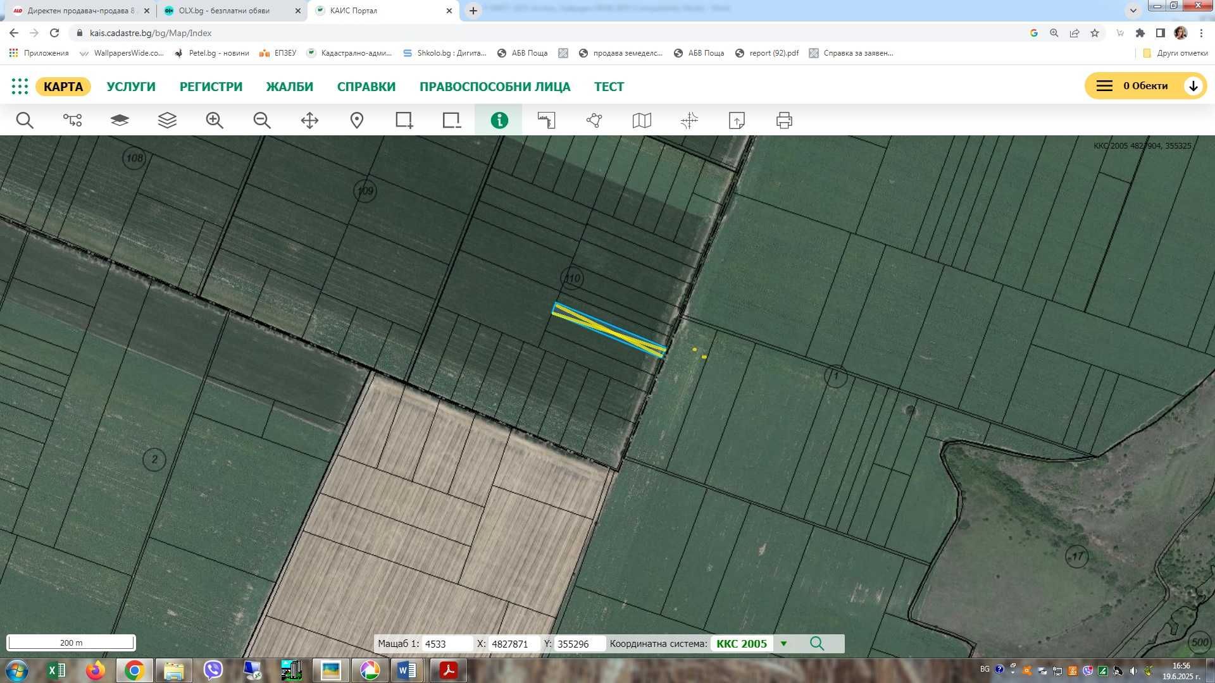1215x683 pixels.
Task: Click the printer icon in map toolbar
Action: [784, 120]
